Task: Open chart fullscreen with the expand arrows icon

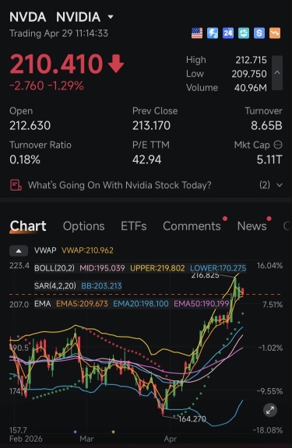Action: tap(270, 411)
